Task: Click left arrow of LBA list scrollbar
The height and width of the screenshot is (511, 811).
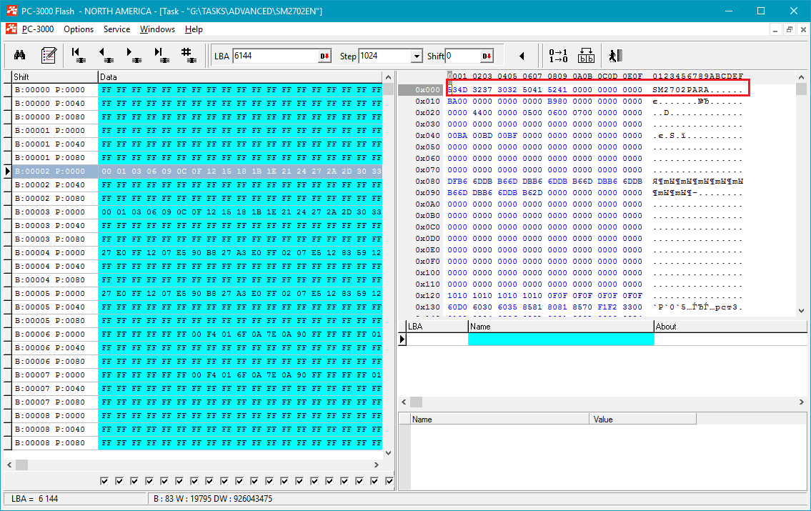Action: point(404,402)
